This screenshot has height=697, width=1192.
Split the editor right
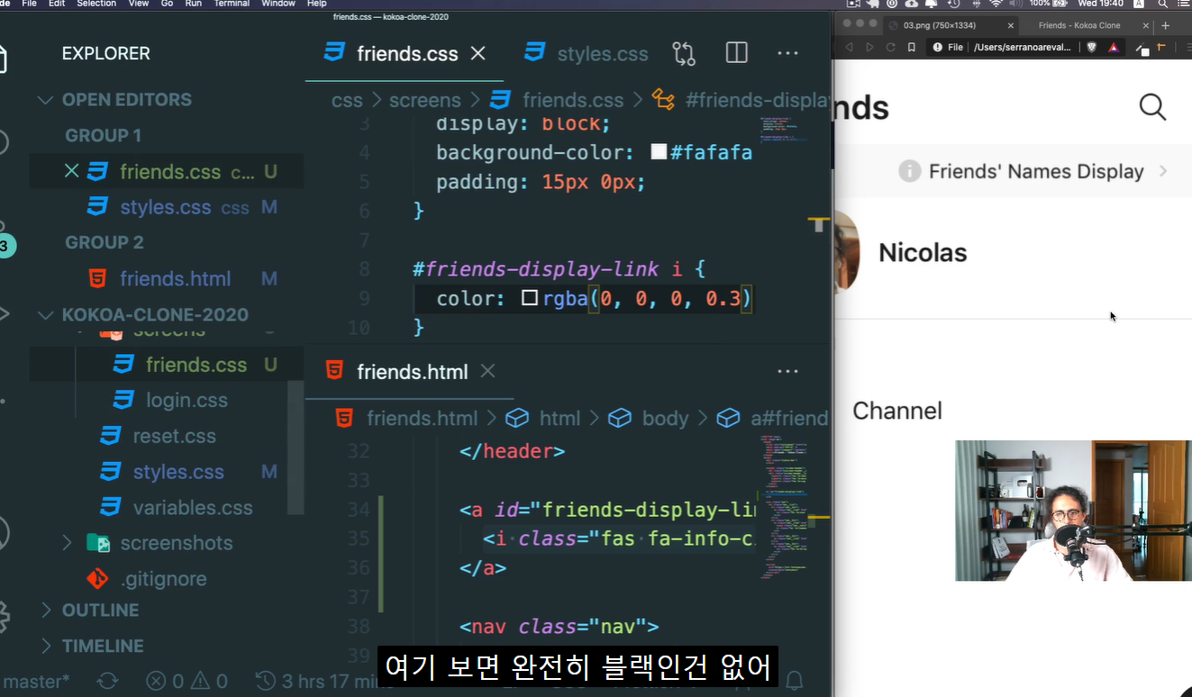[x=736, y=53]
